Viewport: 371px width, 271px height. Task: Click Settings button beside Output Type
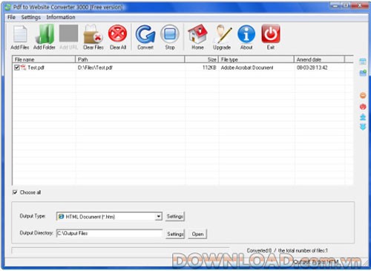point(175,216)
